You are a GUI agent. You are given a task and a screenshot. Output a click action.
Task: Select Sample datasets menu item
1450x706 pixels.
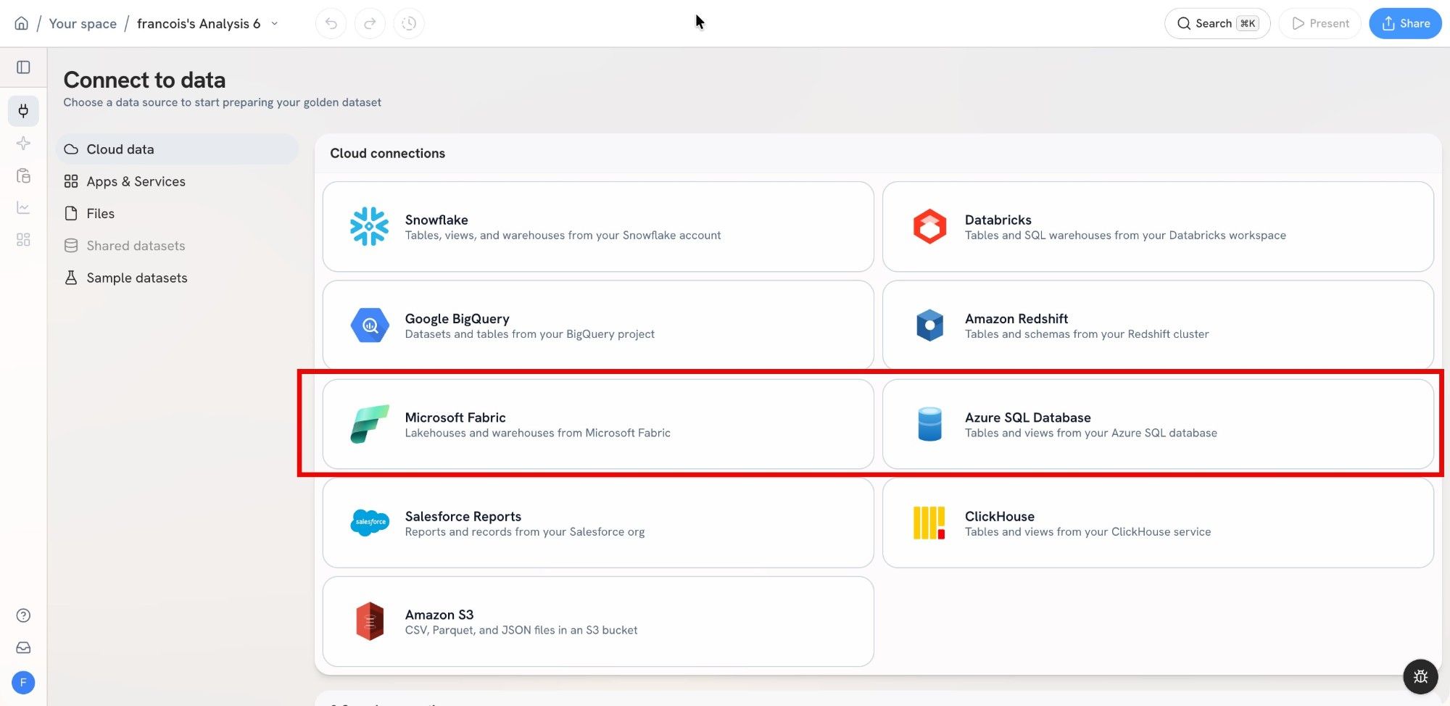(x=177, y=278)
